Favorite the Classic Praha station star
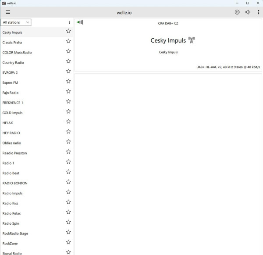 [x=68, y=41]
